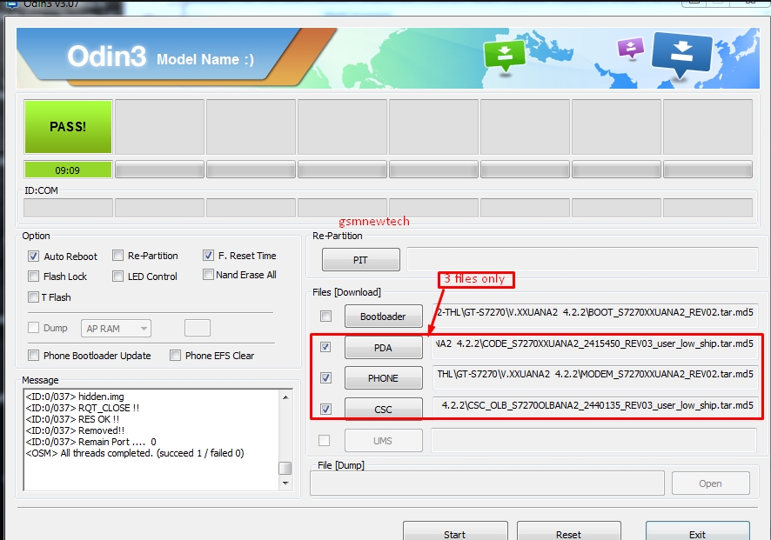Click 'RQT_CLOSE !!' log line

coord(82,408)
